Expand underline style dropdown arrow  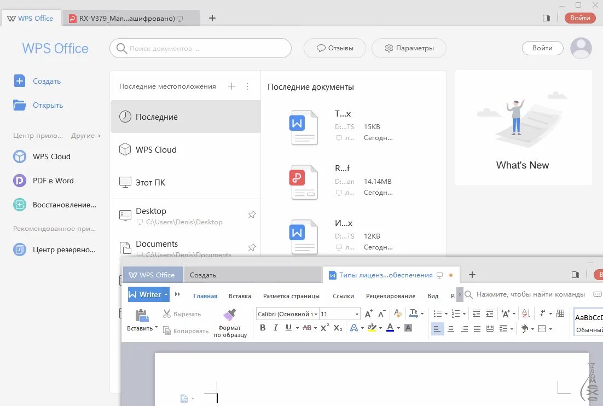(297, 328)
